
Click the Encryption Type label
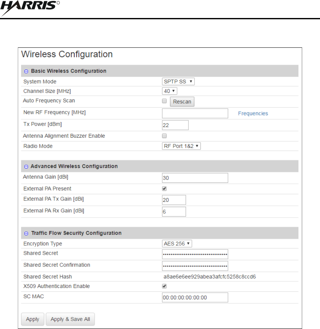[43, 244]
